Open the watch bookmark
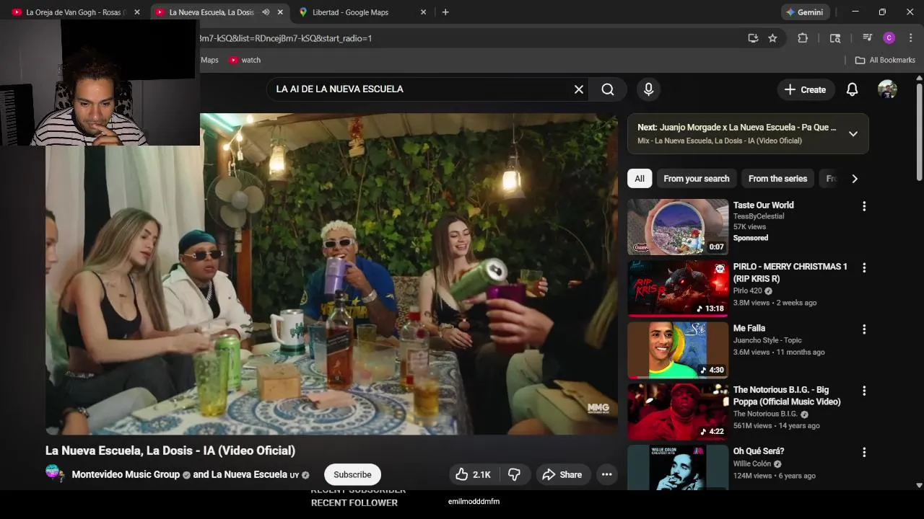This screenshot has height=519, width=924. click(x=245, y=60)
